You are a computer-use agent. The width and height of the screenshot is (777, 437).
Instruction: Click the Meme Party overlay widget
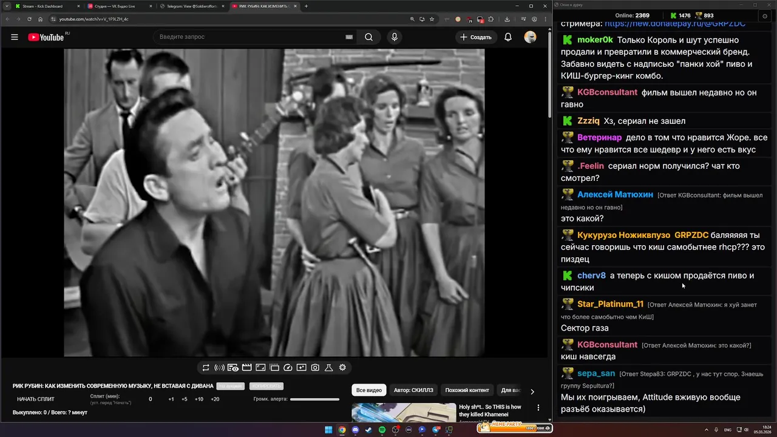click(515, 427)
